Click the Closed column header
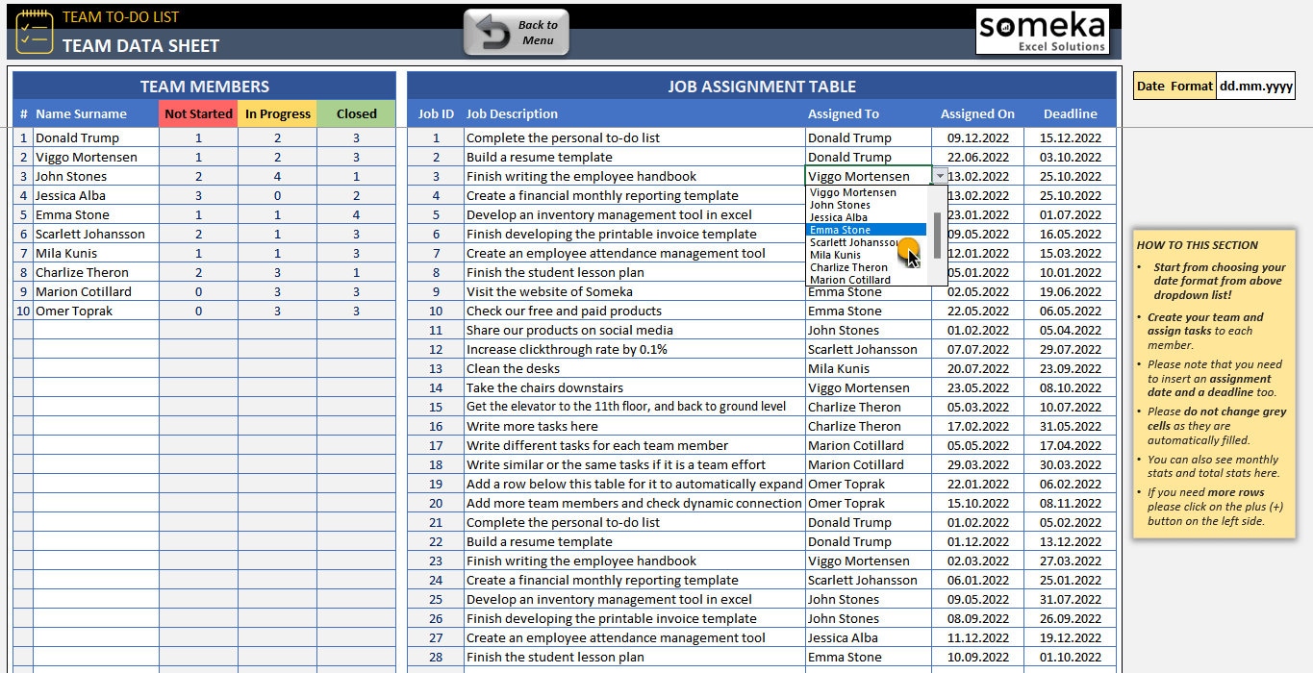This screenshot has height=673, width=1313. click(356, 113)
